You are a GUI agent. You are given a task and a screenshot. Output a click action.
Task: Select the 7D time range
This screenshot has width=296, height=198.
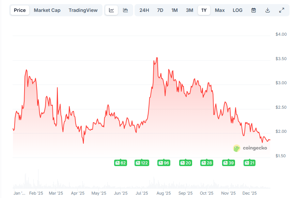159,10
